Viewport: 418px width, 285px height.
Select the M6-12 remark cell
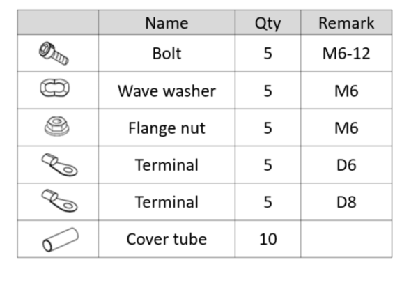[346, 53]
